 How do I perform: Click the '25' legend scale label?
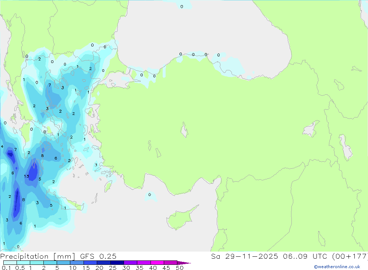pos(113,268)
